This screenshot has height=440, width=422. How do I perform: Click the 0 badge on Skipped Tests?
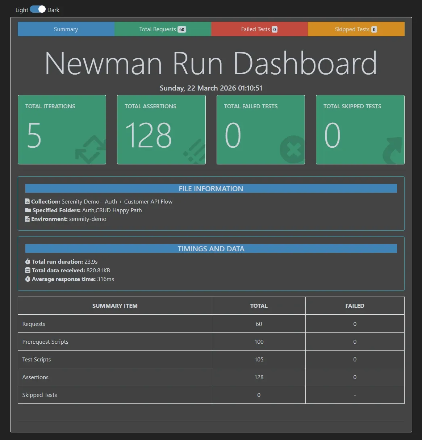pyautogui.click(x=374, y=29)
